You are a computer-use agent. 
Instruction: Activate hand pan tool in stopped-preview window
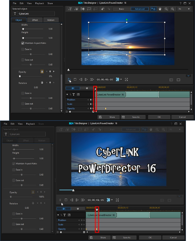[x=160, y=9]
